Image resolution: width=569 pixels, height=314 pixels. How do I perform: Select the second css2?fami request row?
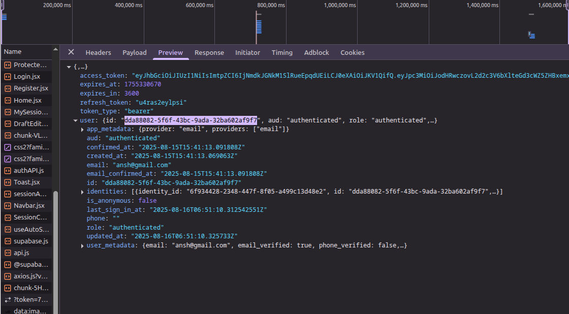point(26,159)
